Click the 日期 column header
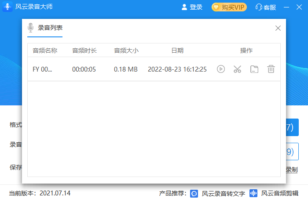This screenshot has height=202, width=308. [x=177, y=50]
